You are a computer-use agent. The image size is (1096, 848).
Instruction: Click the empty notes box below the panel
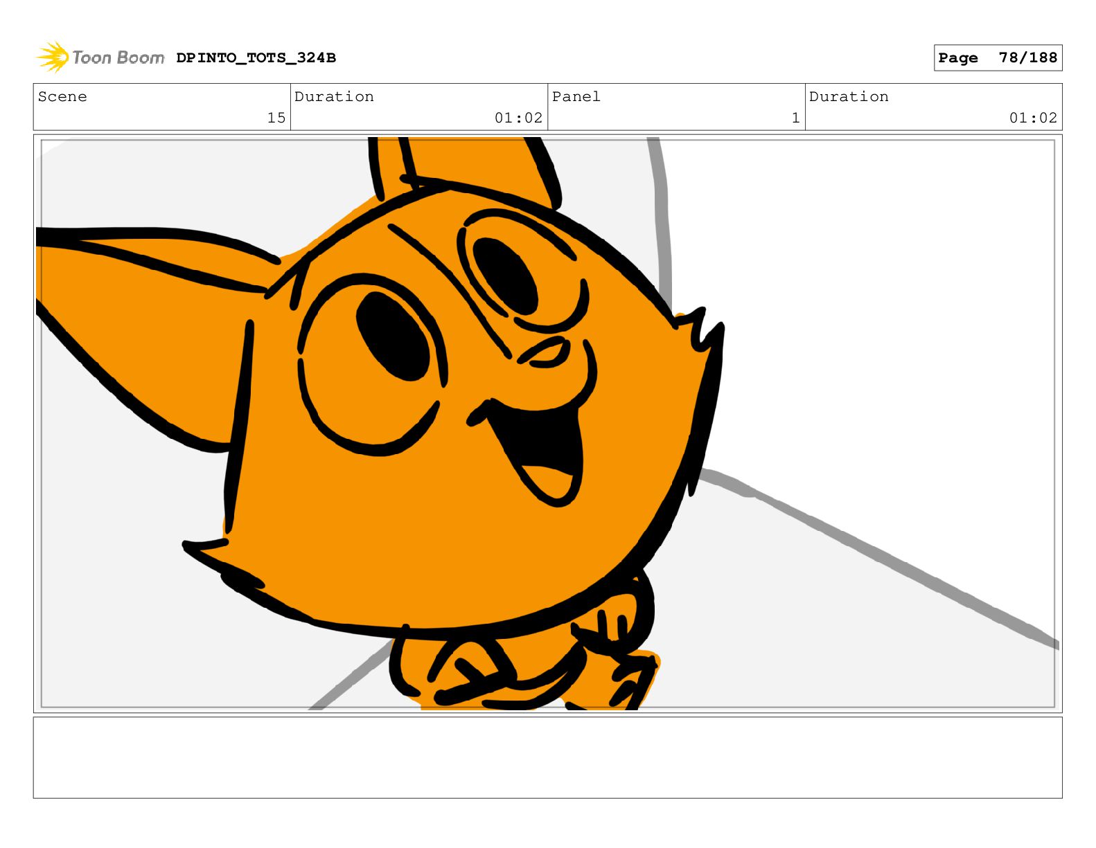(x=548, y=758)
